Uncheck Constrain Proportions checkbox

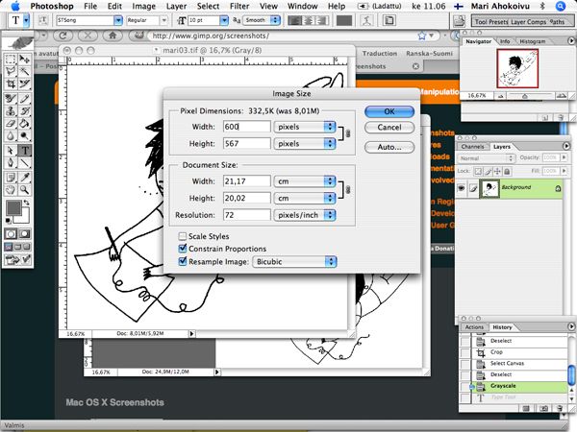tap(182, 249)
